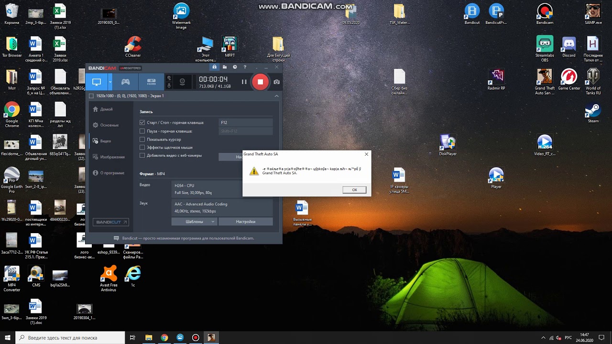Open the notification center on taskbar

coord(602,338)
